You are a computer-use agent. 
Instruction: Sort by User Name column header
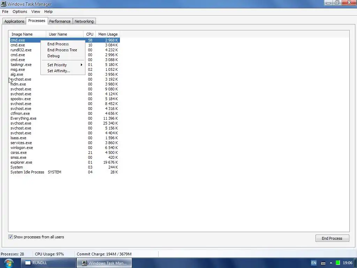[x=64, y=34]
